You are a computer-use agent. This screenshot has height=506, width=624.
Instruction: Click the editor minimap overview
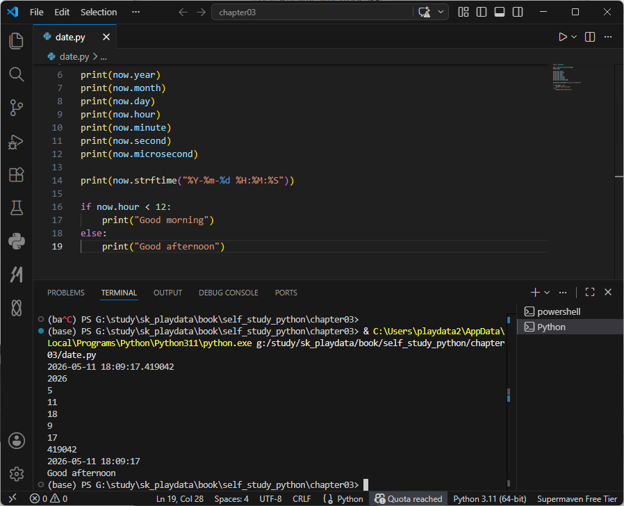[x=567, y=77]
